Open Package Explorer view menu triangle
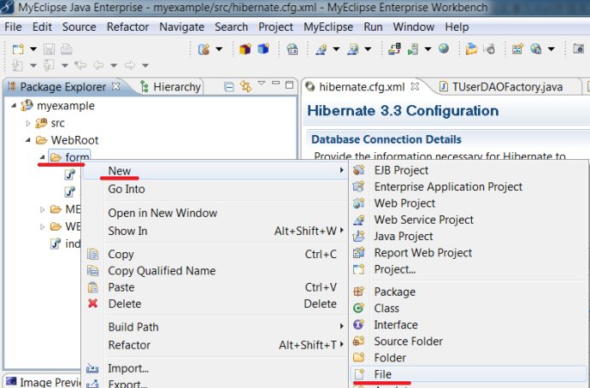This screenshot has height=388, width=590. (x=262, y=83)
